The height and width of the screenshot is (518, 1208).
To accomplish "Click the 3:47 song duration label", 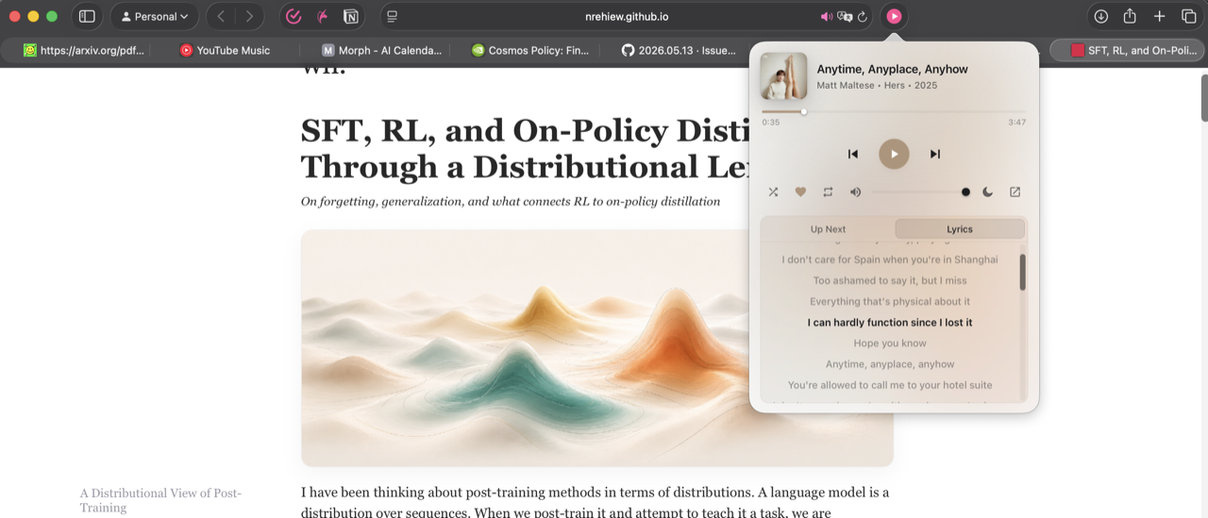I will 1016,123.
